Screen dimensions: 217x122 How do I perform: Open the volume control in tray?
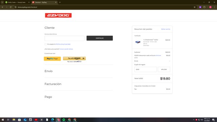pyautogui.click(x=202, y=120)
